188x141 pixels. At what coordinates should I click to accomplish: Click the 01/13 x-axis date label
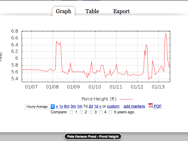pyautogui.click(x=158, y=87)
